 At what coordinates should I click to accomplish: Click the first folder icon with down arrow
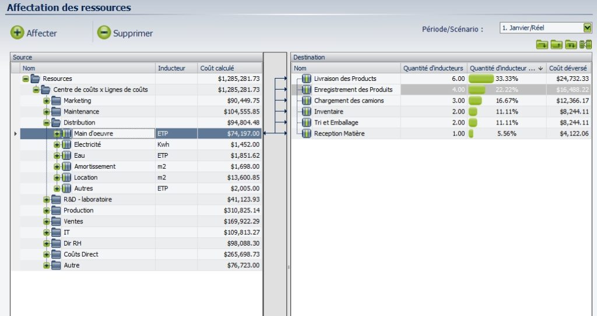(x=542, y=44)
